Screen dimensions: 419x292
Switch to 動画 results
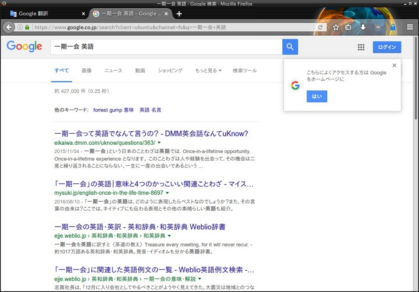tap(140, 70)
